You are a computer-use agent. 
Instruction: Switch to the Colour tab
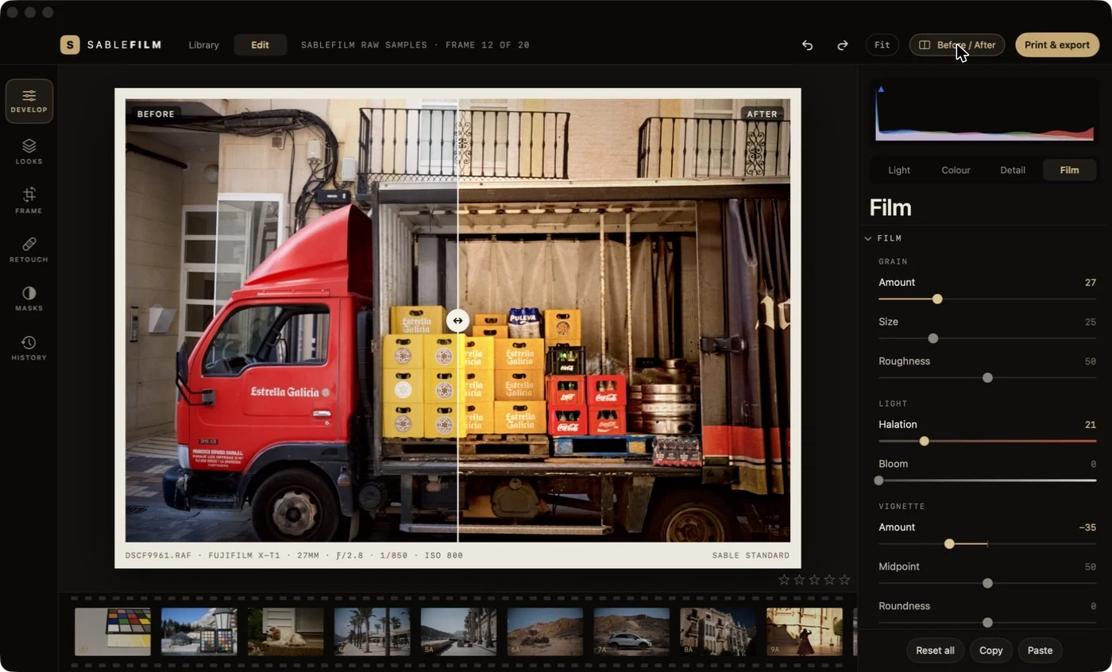[x=956, y=170]
